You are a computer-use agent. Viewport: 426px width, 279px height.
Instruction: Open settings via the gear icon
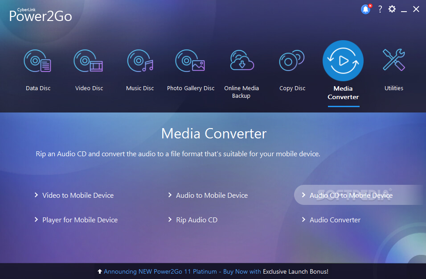(392, 9)
